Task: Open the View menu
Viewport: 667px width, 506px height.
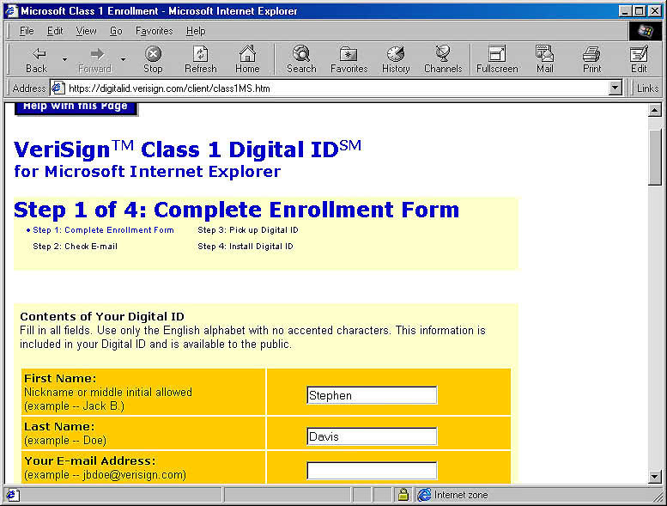Action: (x=86, y=31)
